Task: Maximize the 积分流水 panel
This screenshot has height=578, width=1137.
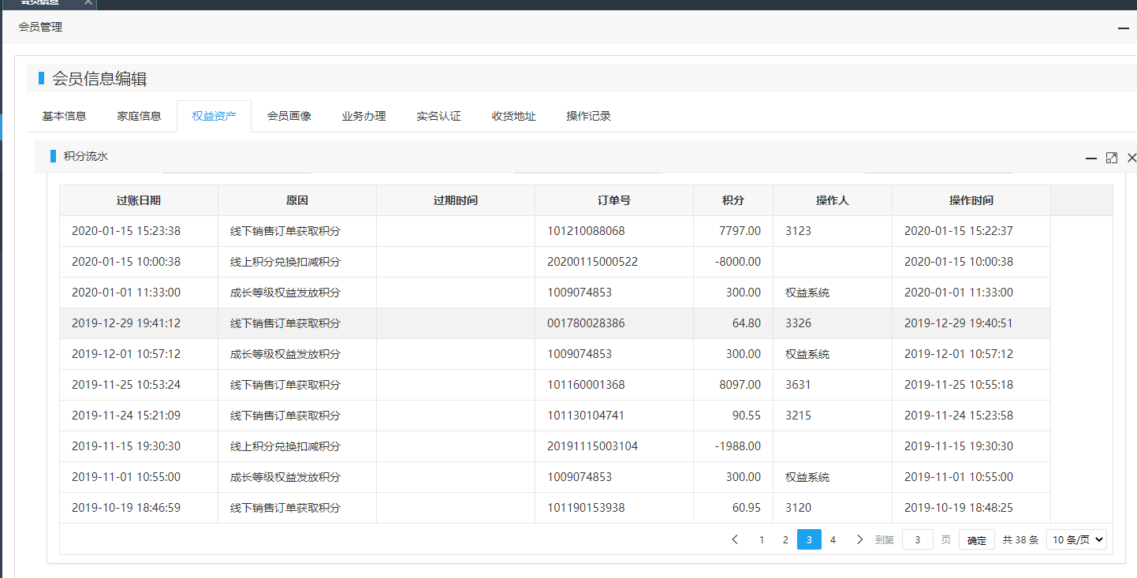Action: pyautogui.click(x=1112, y=158)
